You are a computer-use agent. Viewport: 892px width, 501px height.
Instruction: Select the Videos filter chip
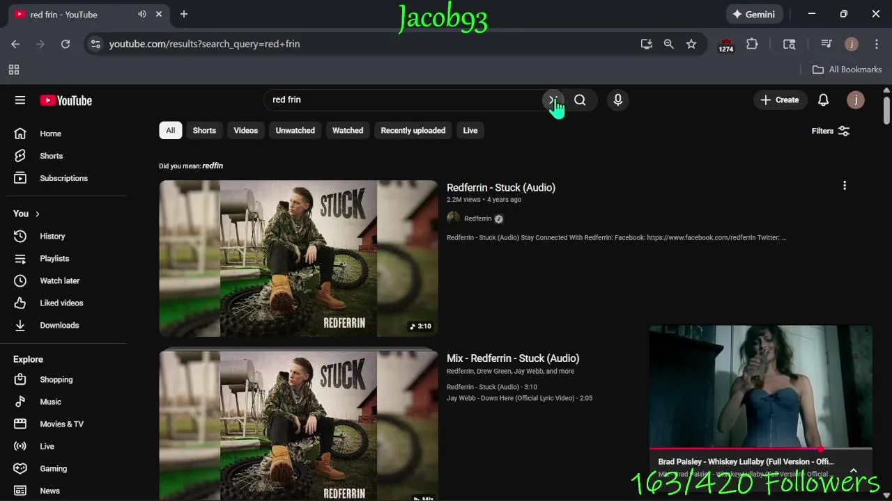tap(245, 130)
